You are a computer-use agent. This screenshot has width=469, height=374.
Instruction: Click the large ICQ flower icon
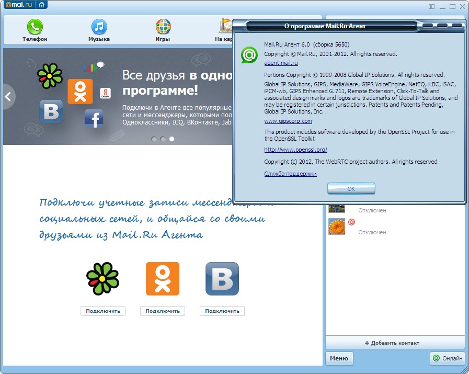tap(102, 279)
